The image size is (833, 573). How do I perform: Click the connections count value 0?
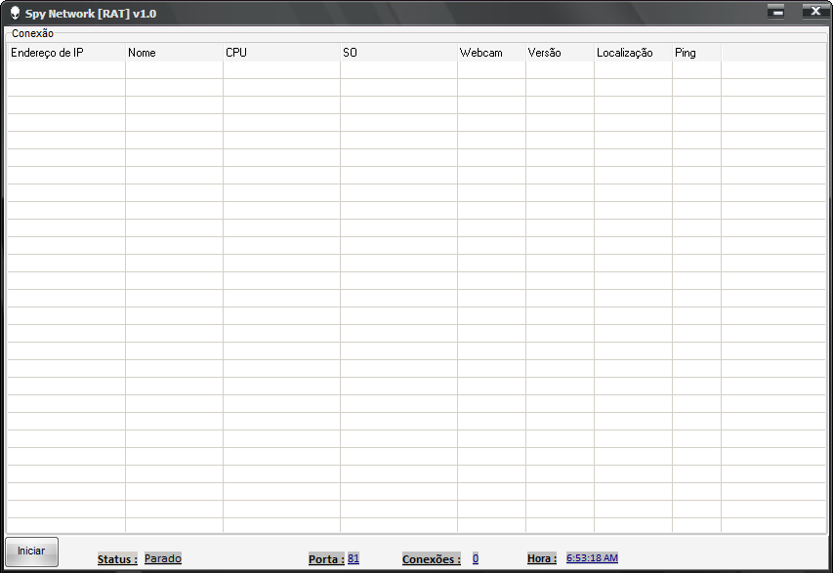click(476, 558)
